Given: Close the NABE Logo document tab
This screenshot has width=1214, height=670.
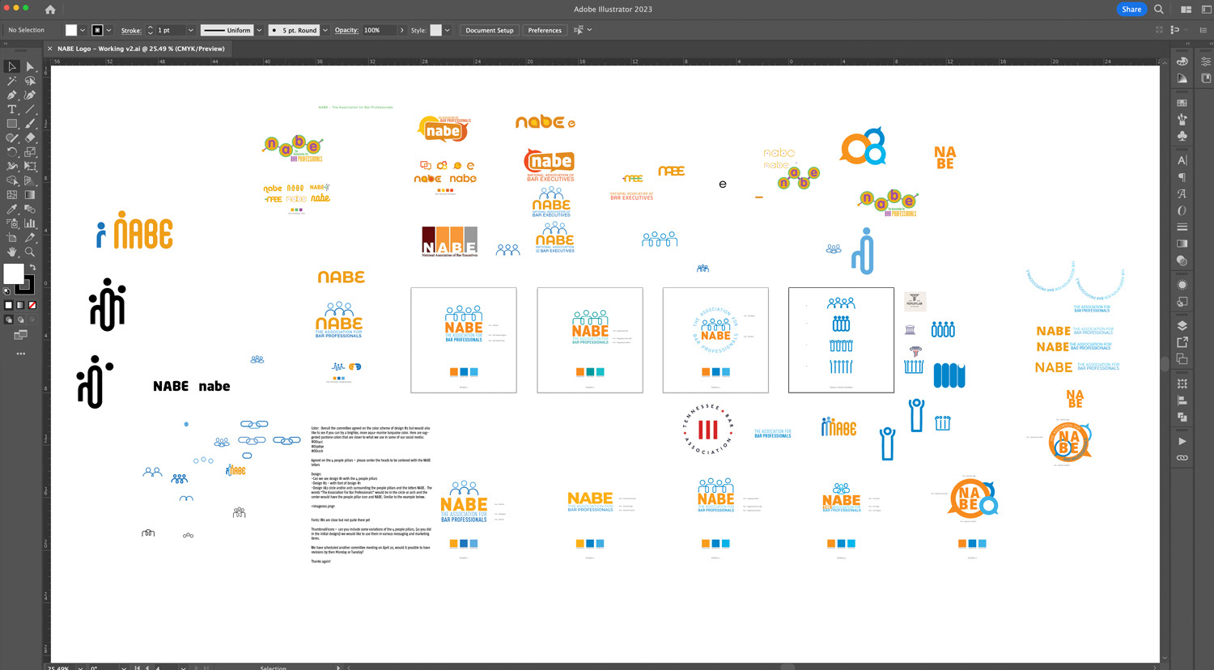Looking at the screenshot, I should [49, 49].
